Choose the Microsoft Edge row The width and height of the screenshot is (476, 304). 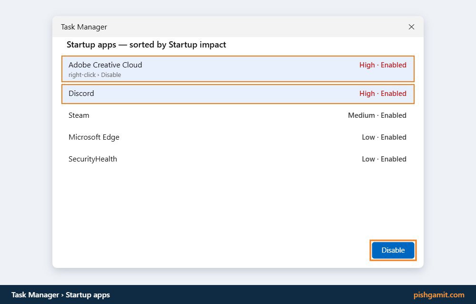point(238,137)
